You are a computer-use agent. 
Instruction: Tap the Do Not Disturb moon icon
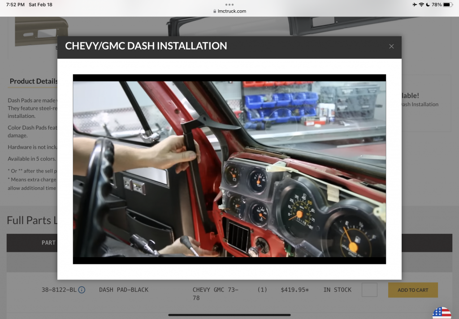[428, 4]
